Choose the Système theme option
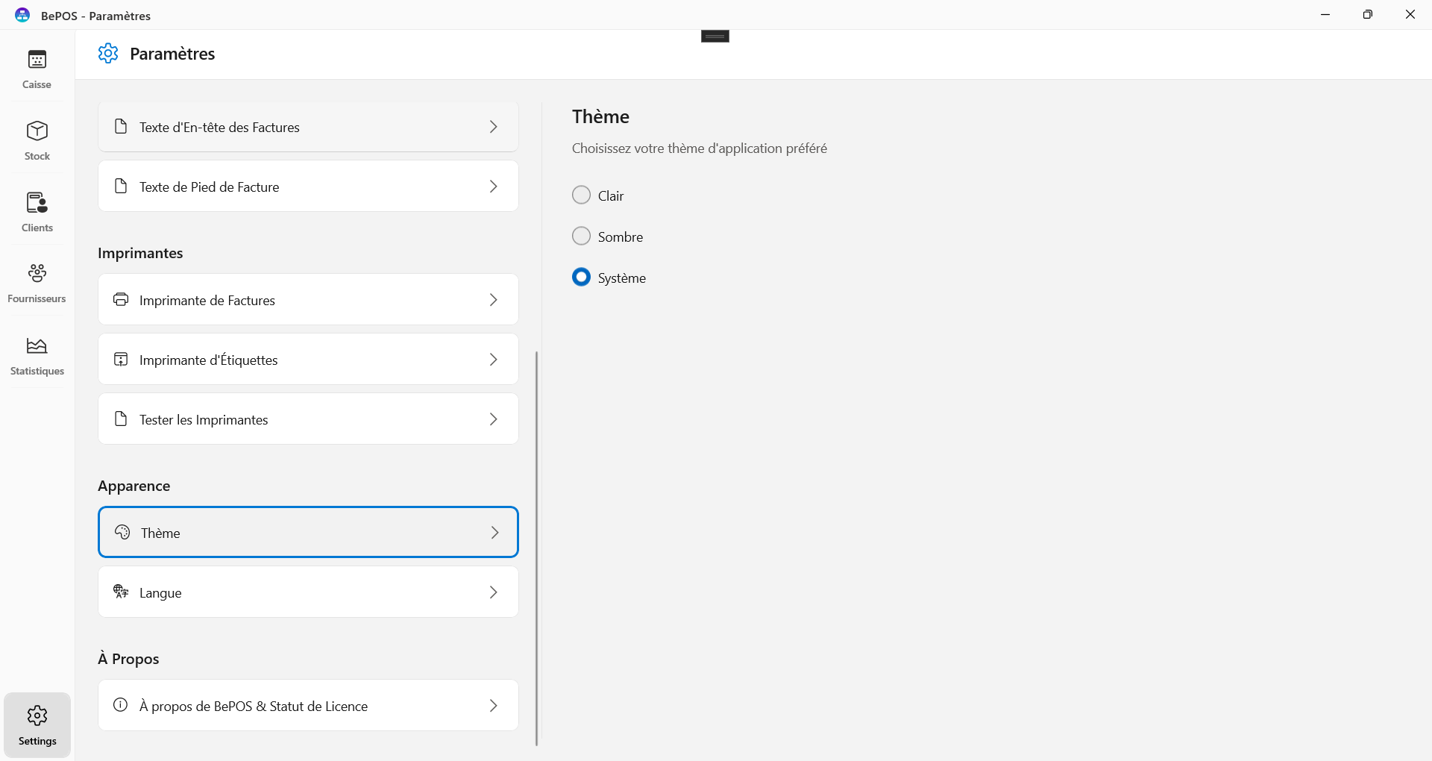The height and width of the screenshot is (761, 1432). [x=581, y=278]
